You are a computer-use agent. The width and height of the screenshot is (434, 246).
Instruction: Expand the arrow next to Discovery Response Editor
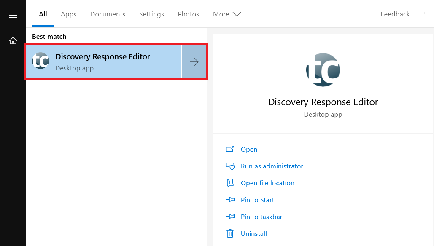click(x=194, y=62)
